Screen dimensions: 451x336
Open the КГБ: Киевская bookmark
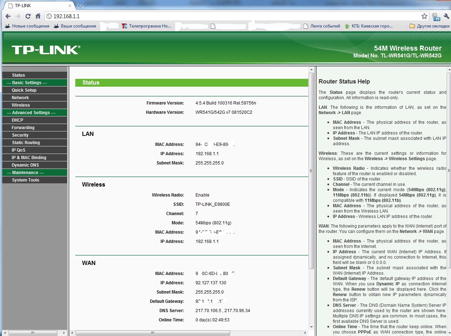[369, 26]
